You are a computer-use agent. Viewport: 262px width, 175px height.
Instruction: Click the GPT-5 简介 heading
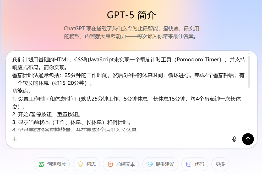(131, 15)
